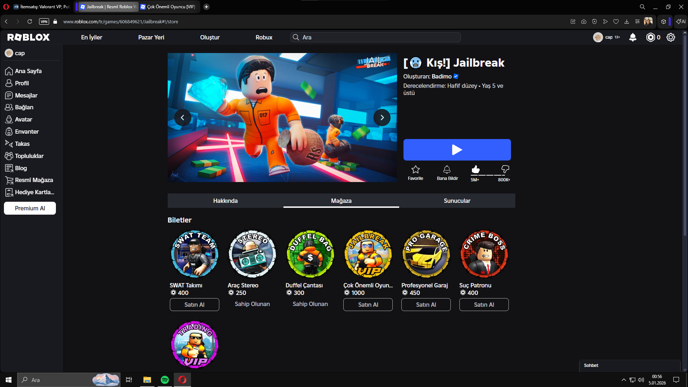Open the Badimo creator link
The image size is (688, 387).
click(x=442, y=76)
